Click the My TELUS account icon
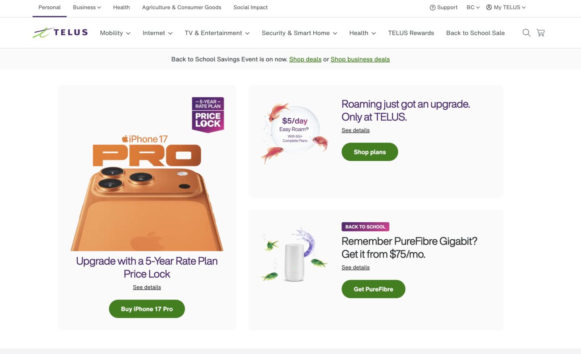 click(x=489, y=8)
